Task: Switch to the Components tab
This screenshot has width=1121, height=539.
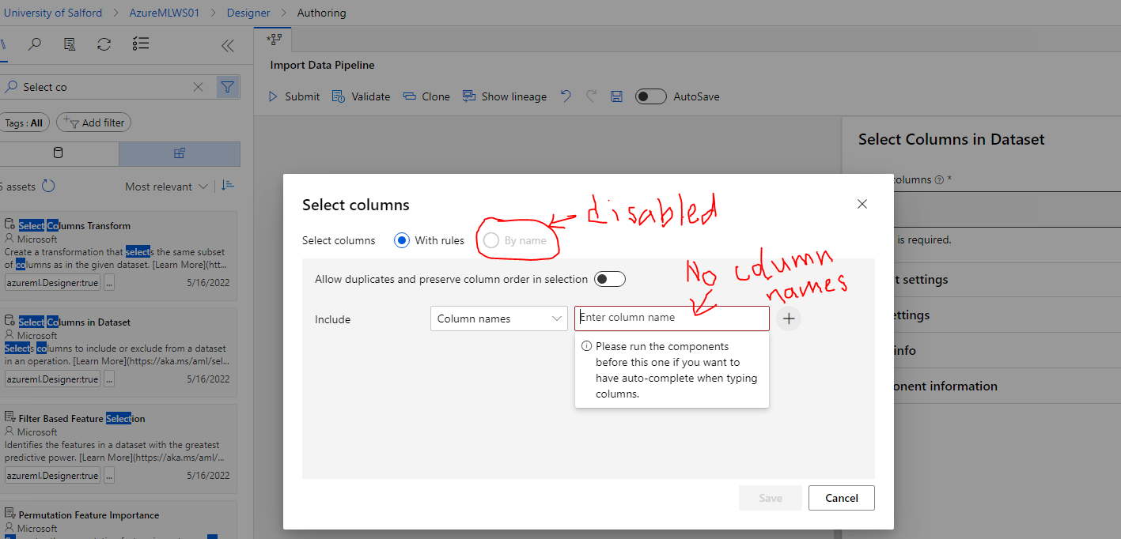Action: tap(180, 153)
